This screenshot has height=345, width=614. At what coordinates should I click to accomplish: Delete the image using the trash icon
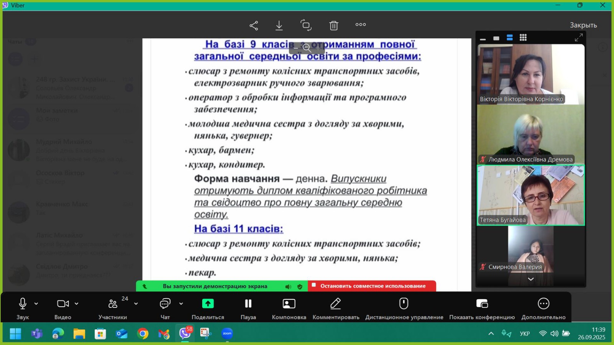(333, 25)
